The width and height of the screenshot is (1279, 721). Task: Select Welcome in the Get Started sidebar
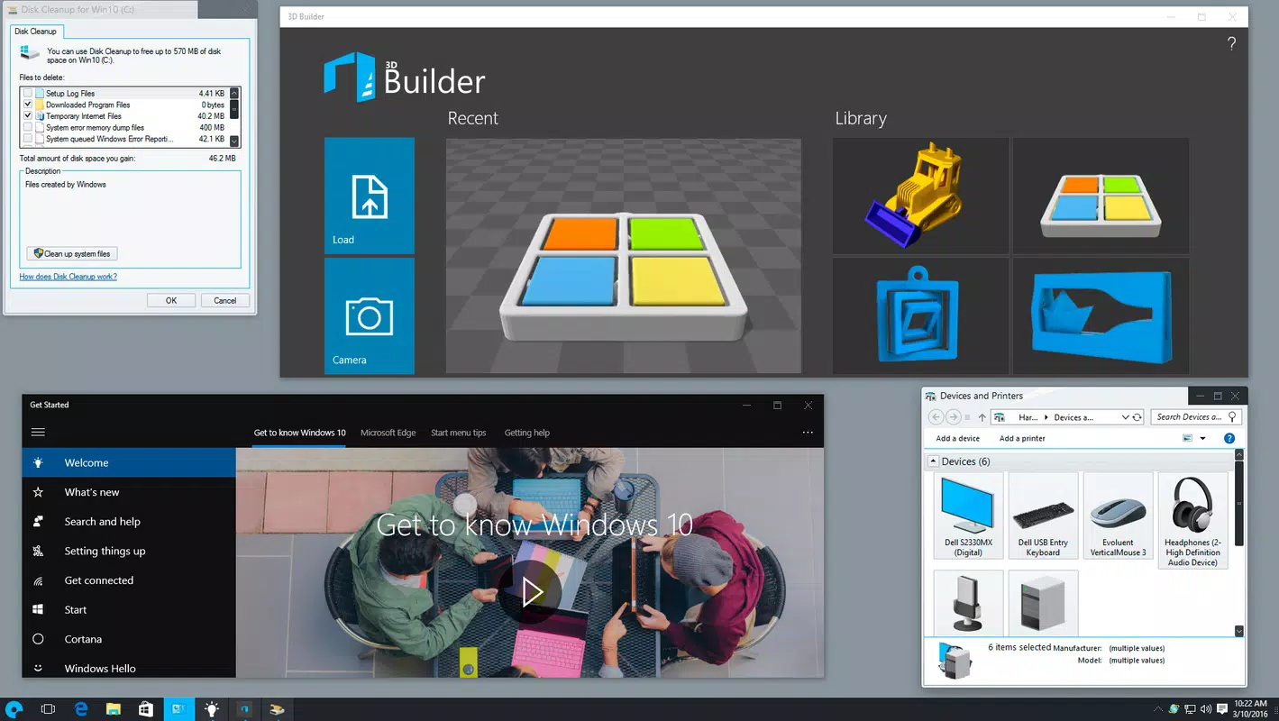click(129, 463)
